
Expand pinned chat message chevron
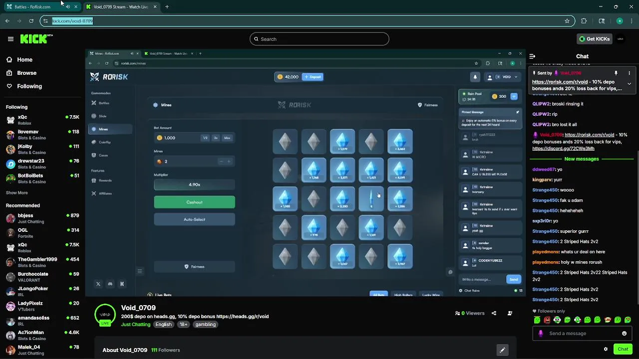pos(629,84)
